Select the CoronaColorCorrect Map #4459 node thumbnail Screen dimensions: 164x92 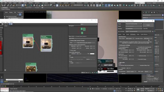pyautogui.click(x=46, y=44)
